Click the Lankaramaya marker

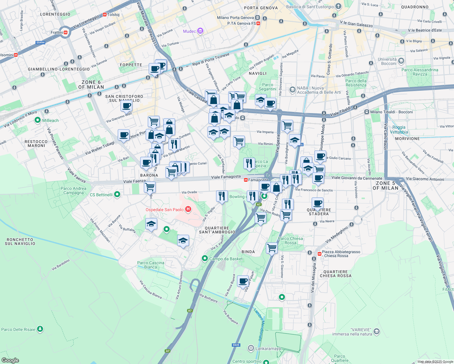[251, 349]
